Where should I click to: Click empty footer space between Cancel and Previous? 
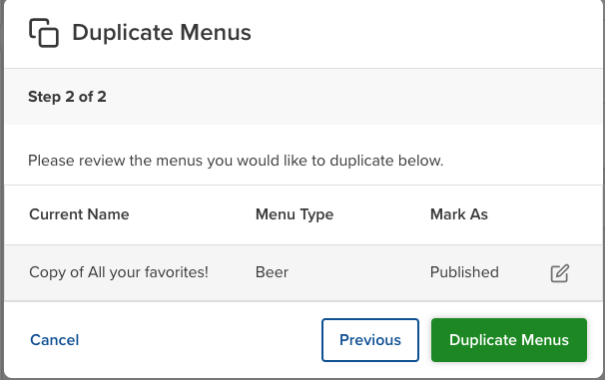201,340
